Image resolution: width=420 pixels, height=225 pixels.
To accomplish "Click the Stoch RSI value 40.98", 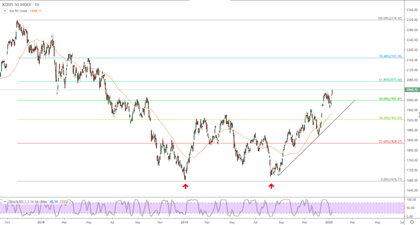I will tap(54, 202).
